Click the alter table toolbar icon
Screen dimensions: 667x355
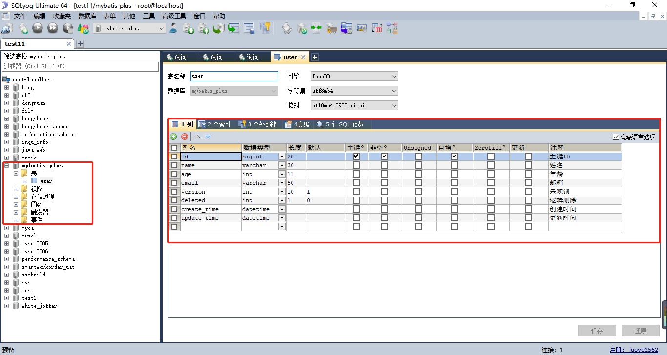pos(249,28)
